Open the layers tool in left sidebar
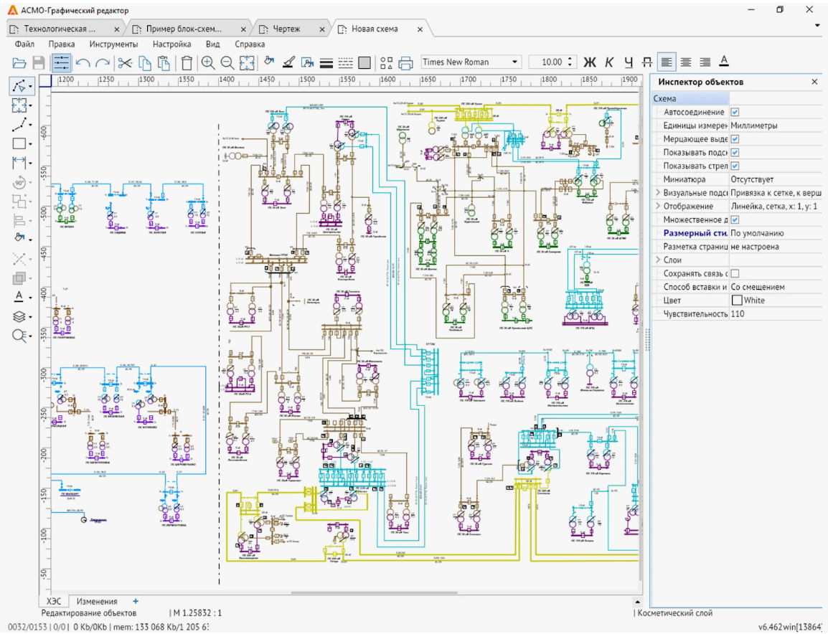Viewport: 828px width, 634px height. 20,316
